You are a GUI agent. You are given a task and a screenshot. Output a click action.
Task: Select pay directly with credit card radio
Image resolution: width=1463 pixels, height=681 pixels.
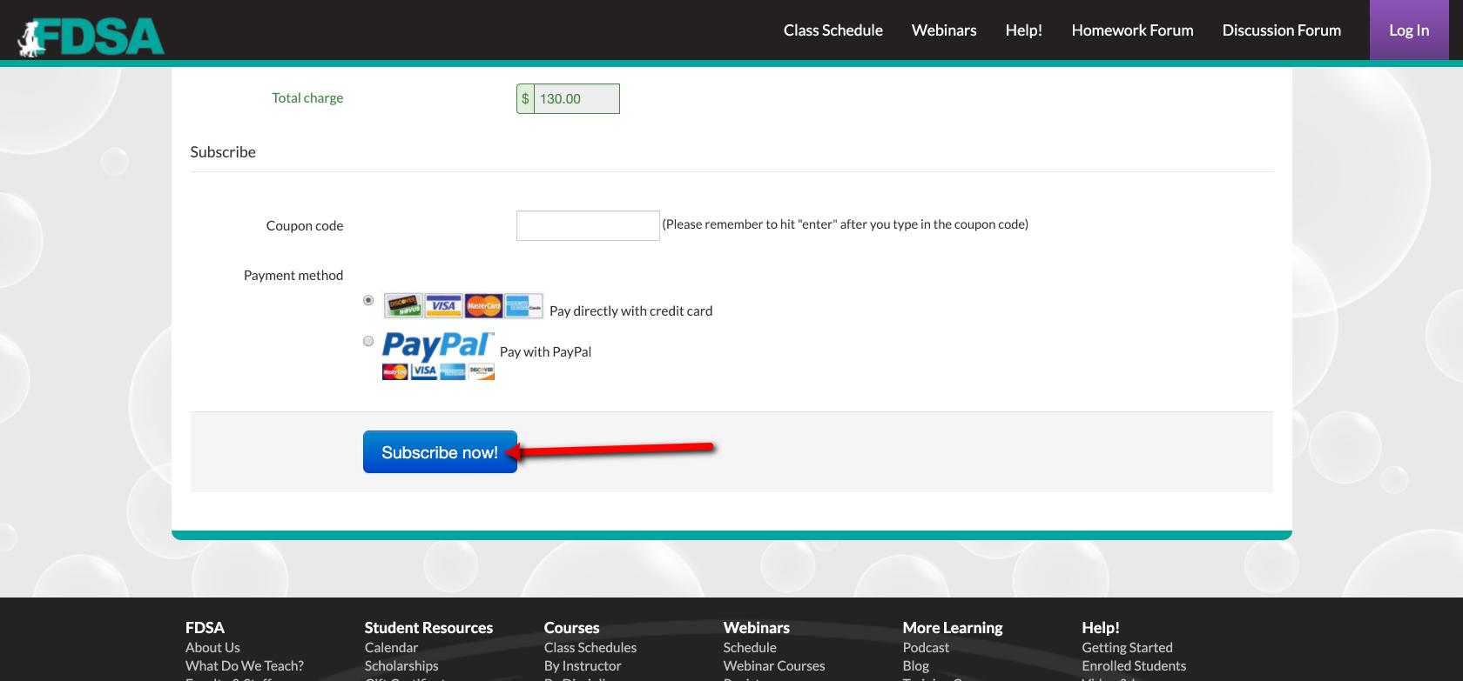(x=368, y=300)
